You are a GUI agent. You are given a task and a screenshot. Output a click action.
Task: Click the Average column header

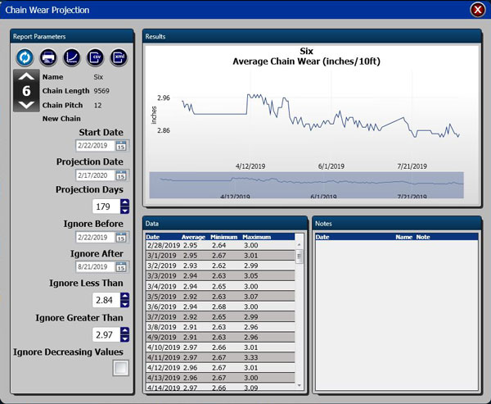pyautogui.click(x=193, y=237)
